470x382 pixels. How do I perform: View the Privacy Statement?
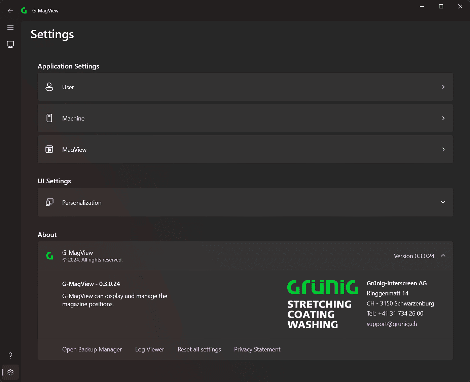[257, 349]
